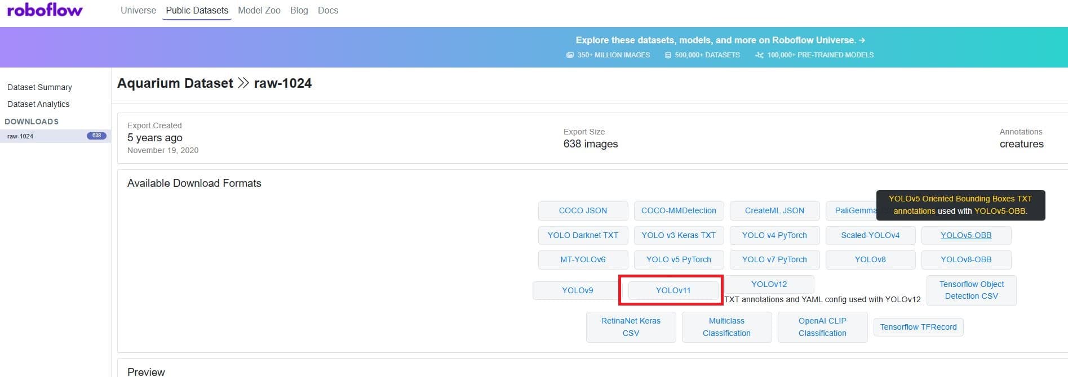Choose YOLOv8-OBB format
Image resolution: width=1068 pixels, height=377 pixels.
coord(966,259)
